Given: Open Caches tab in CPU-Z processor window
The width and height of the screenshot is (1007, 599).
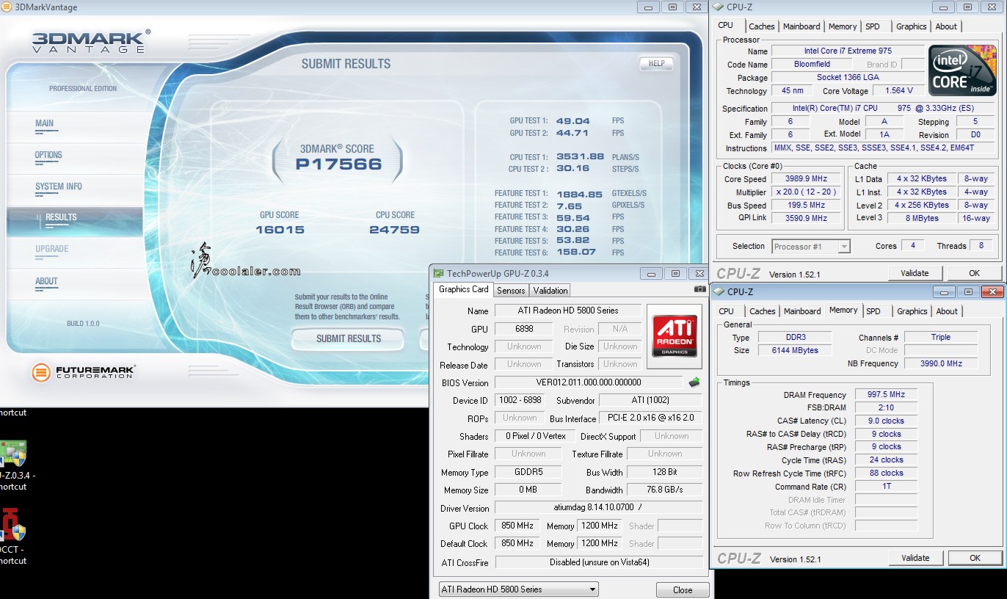Looking at the screenshot, I should click(x=762, y=26).
